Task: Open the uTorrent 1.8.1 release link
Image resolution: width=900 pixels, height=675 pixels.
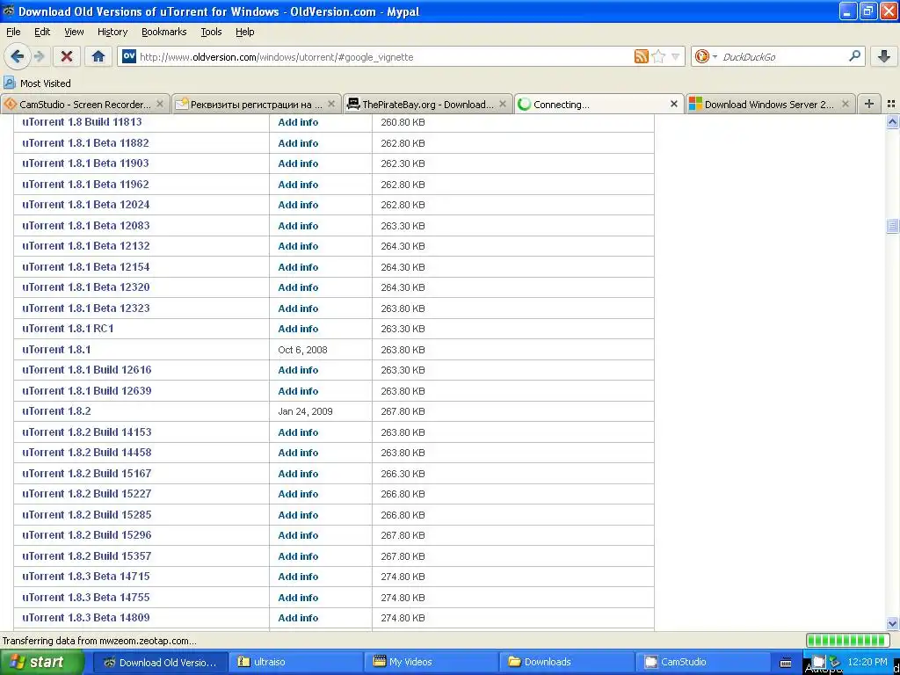Action: point(56,350)
